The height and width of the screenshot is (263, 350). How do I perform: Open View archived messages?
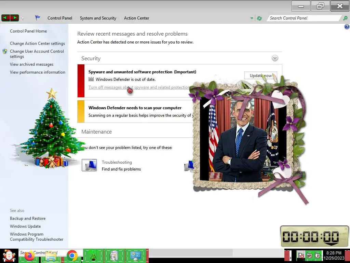tap(31, 64)
